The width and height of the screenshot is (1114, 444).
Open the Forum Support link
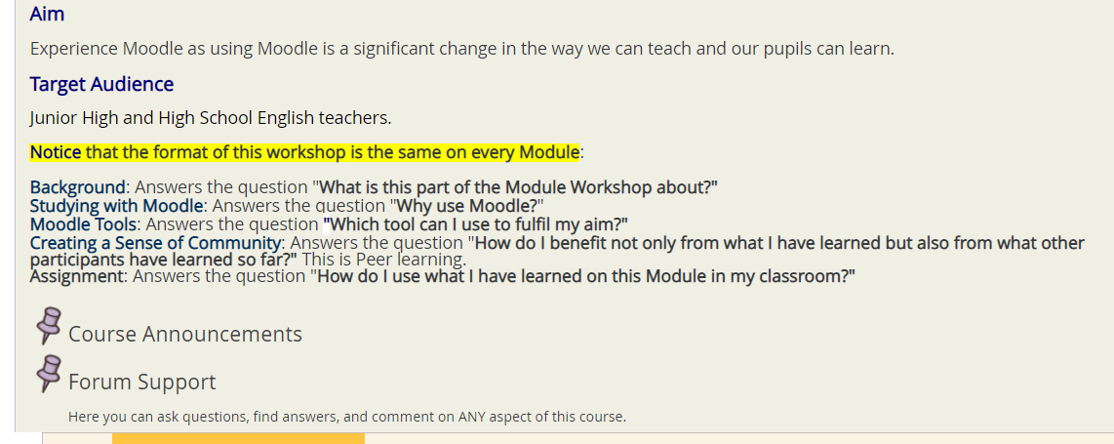coord(142,382)
